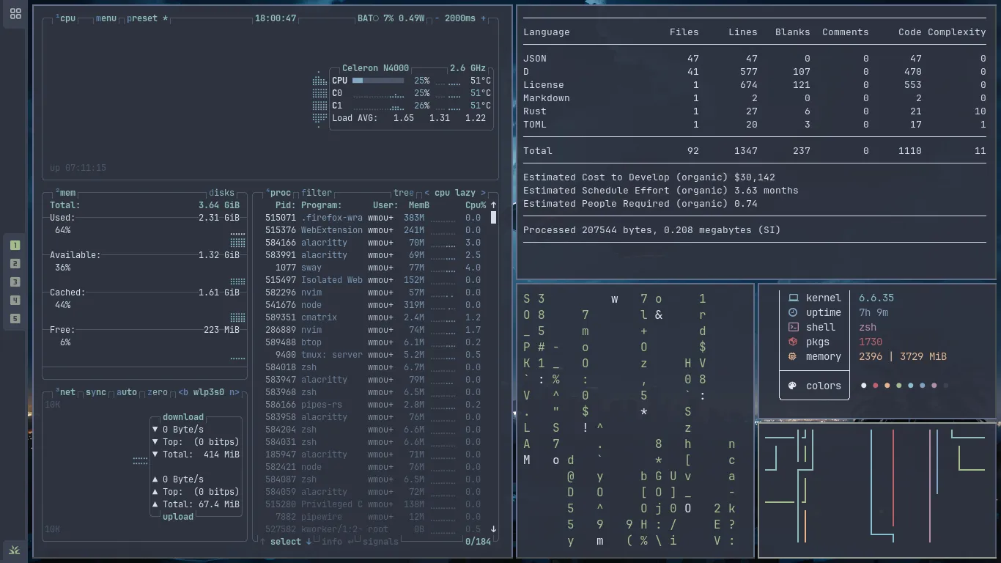
Task: Select the pipes-rs process row
Action: coord(373,405)
